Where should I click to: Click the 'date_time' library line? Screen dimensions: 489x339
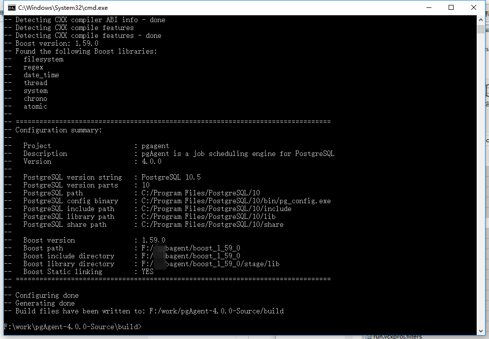coord(41,75)
